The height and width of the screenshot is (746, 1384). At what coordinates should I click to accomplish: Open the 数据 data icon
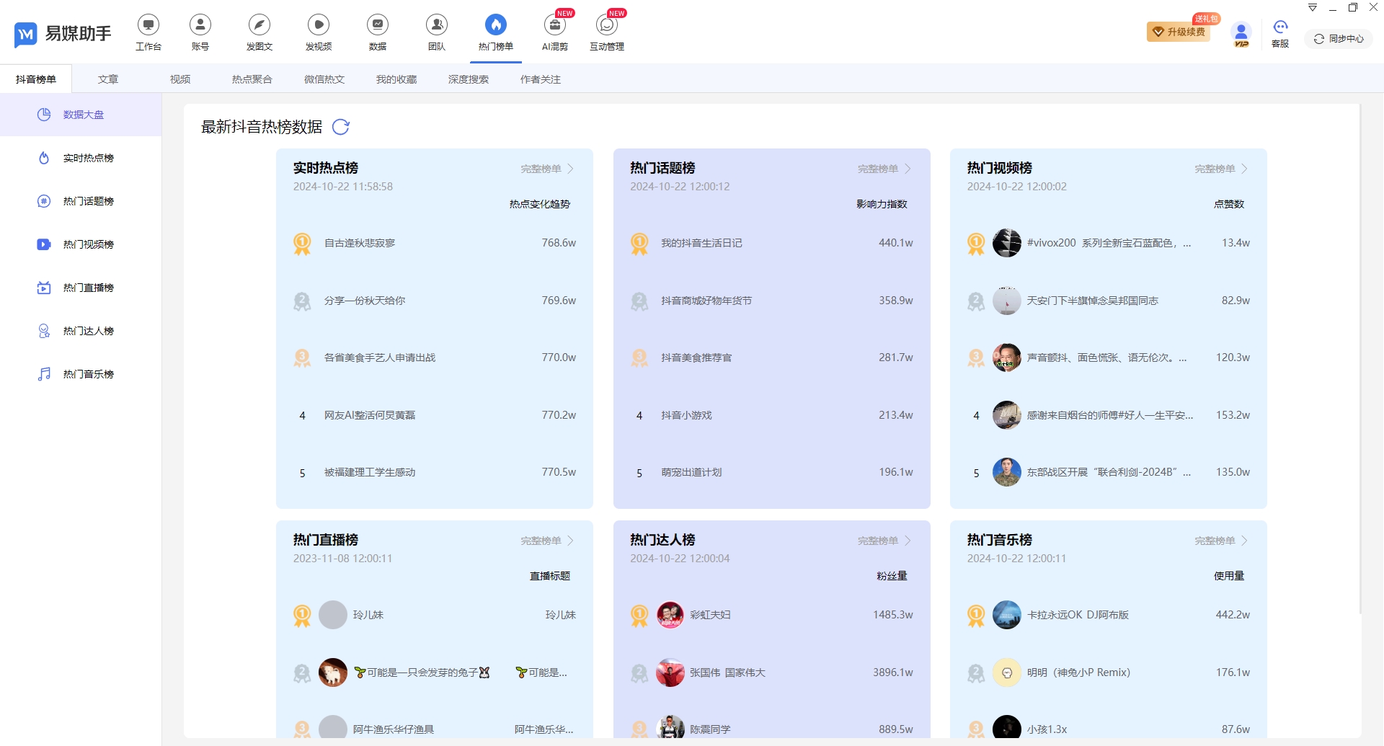pyautogui.click(x=377, y=25)
